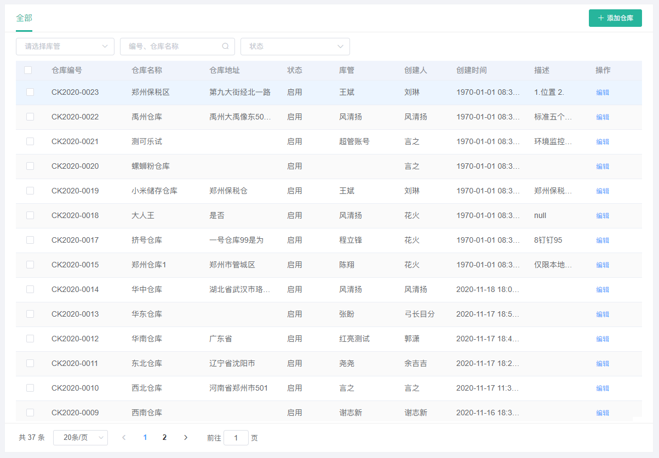The width and height of the screenshot is (659, 458).
Task: Click the 测可乐试 name cell
Action: 147,141
